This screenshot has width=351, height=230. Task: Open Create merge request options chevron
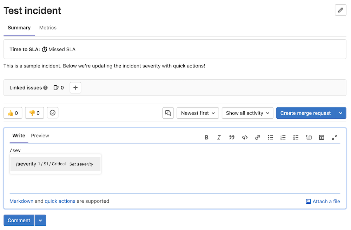point(340,113)
